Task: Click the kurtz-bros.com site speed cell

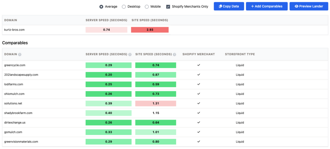Action: 150,30
